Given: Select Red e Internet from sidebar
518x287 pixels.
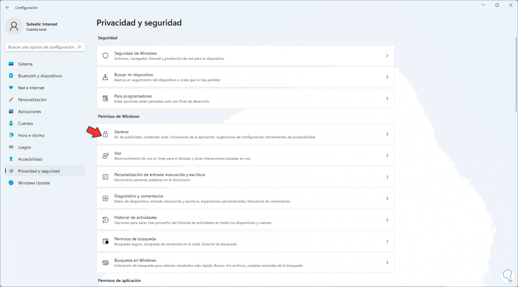Looking at the screenshot, I should click(x=31, y=88).
